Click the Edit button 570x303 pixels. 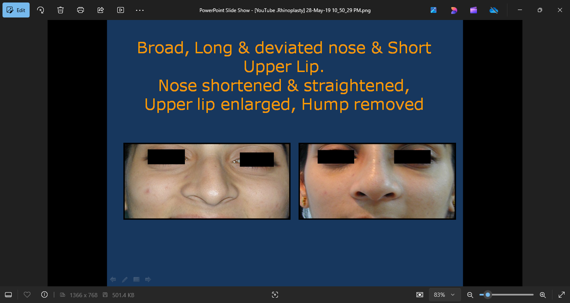[x=16, y=10]
